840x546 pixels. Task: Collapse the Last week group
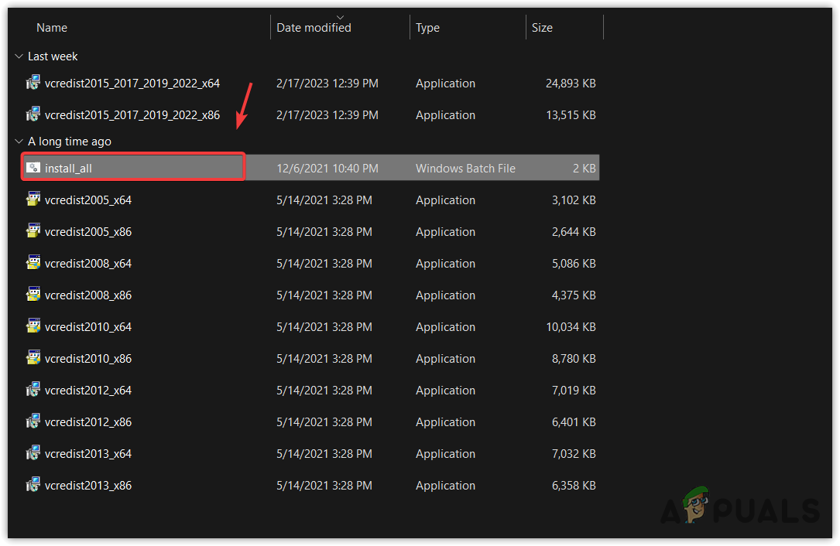(x=19, y=56)
